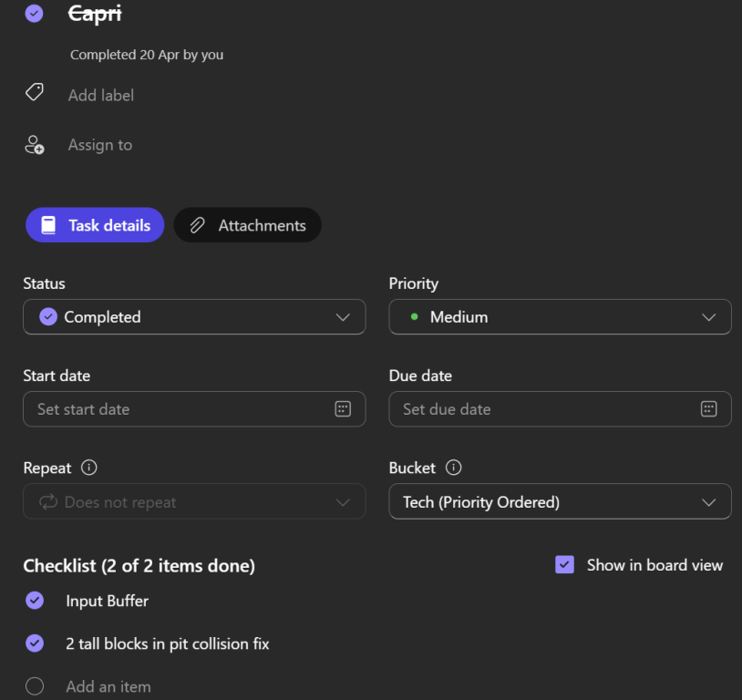742x700 pixels.
Task: Toggle Show in board view checkbox
Action: 564,564
